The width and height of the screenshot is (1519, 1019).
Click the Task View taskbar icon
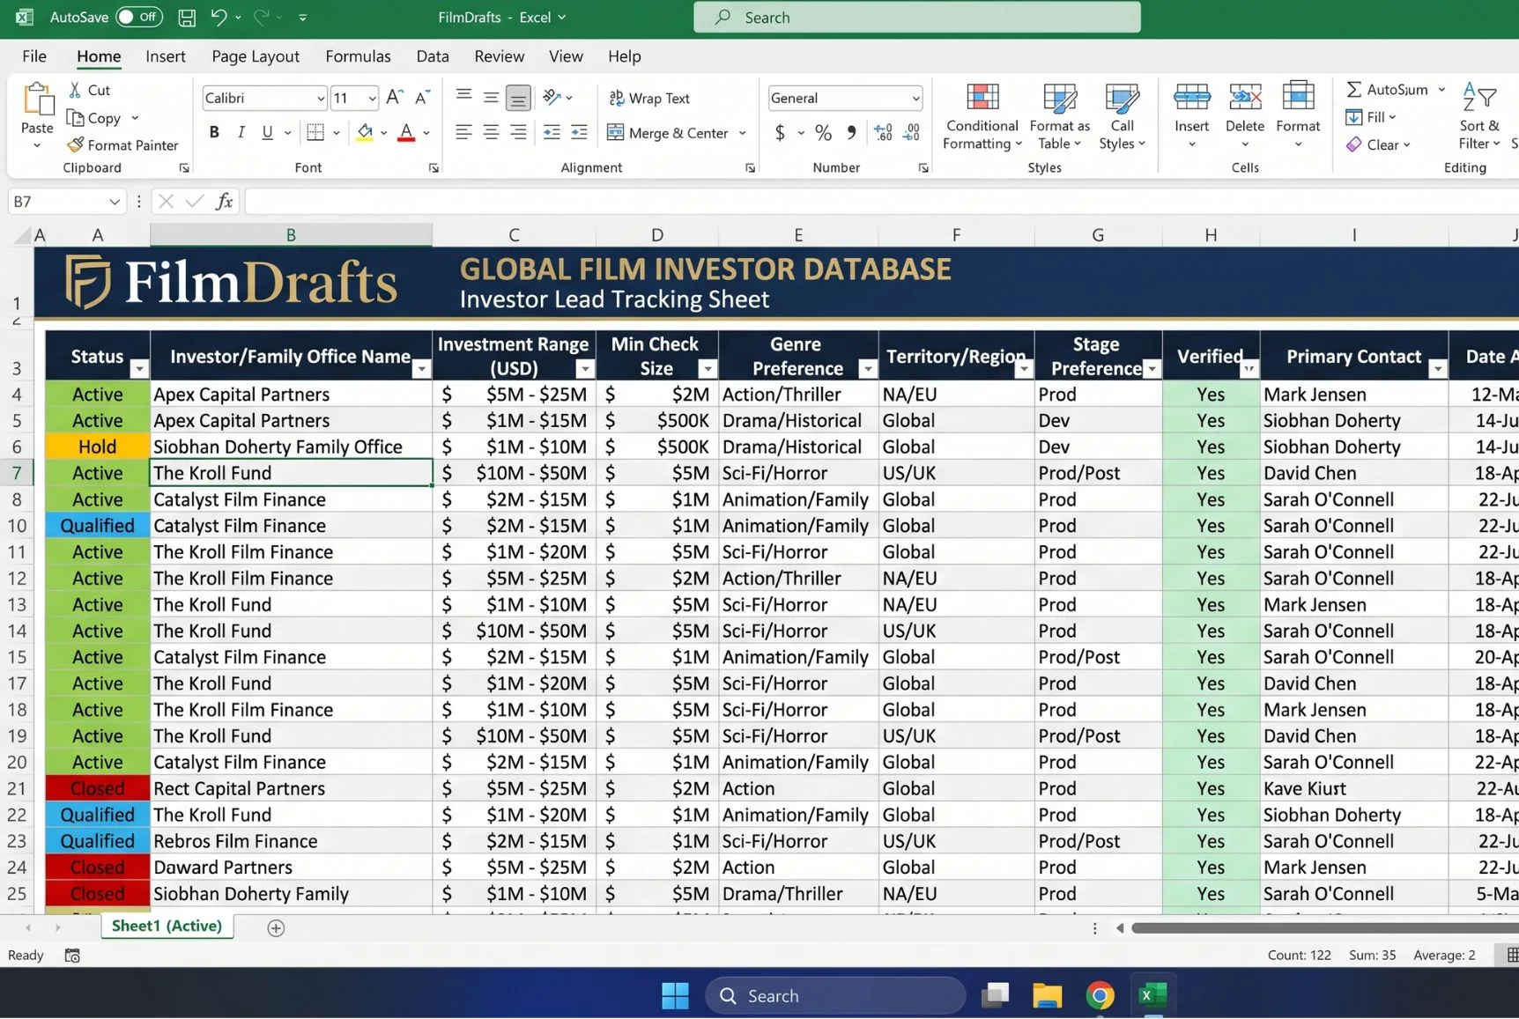995,995
